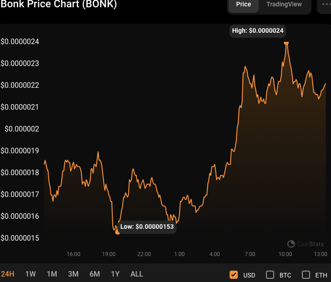The image size is (331, 282).
Task: Show the 1W time range
Action: [30, 274]
